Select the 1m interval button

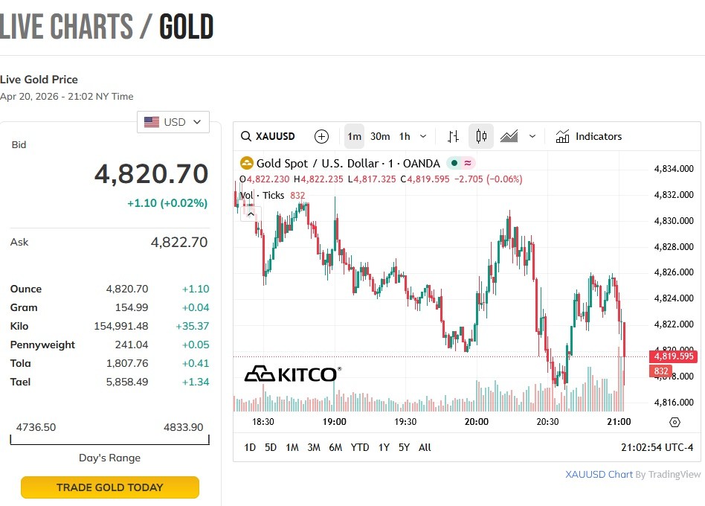(354, 136)
